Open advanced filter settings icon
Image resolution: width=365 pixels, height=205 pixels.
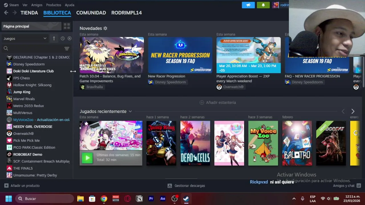[67, 48]
